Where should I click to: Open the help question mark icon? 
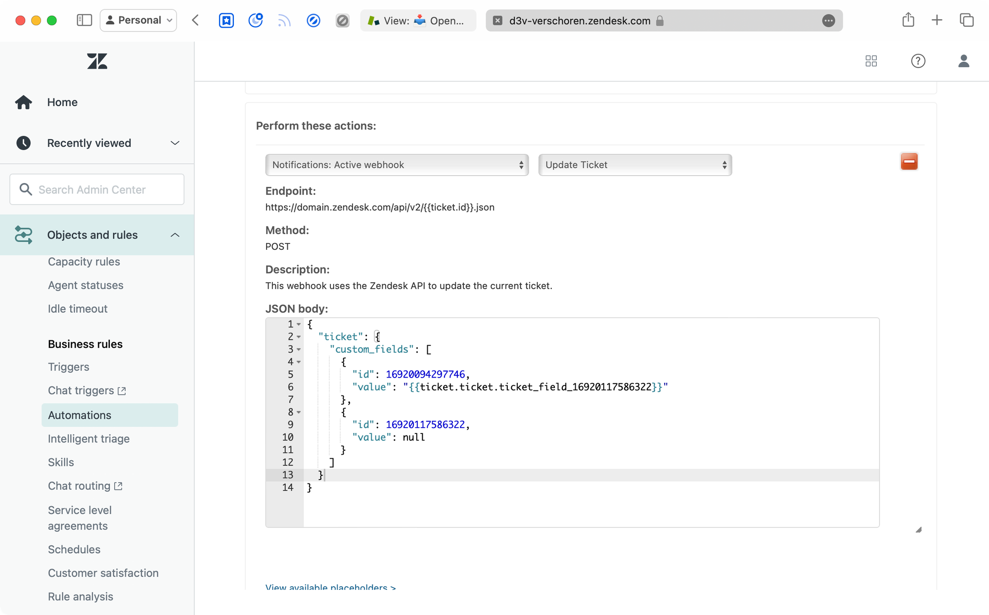(918, 61)
